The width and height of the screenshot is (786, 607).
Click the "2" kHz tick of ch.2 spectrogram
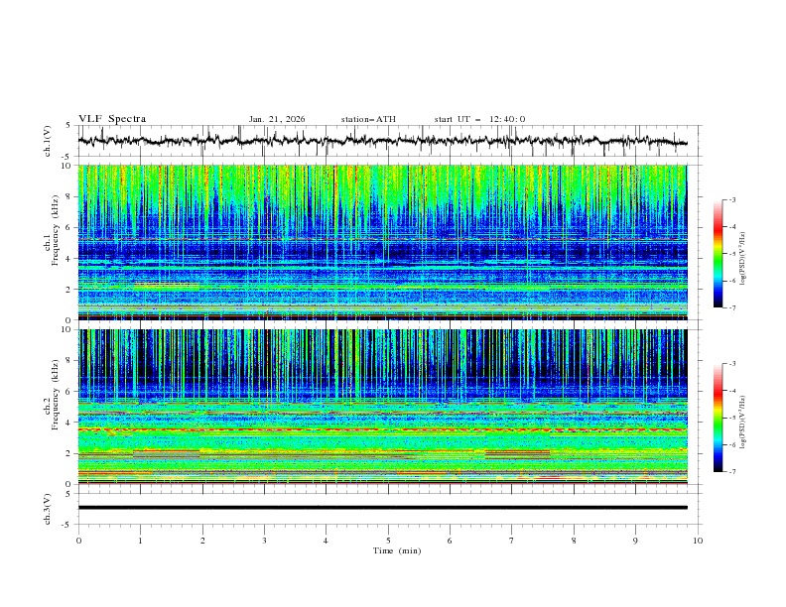tap(69, 453)
